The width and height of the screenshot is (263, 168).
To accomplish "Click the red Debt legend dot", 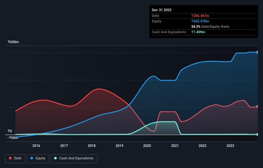I will coord(10,158).
